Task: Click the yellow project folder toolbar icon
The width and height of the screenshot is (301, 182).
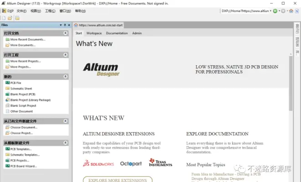Action: [17, 18]
